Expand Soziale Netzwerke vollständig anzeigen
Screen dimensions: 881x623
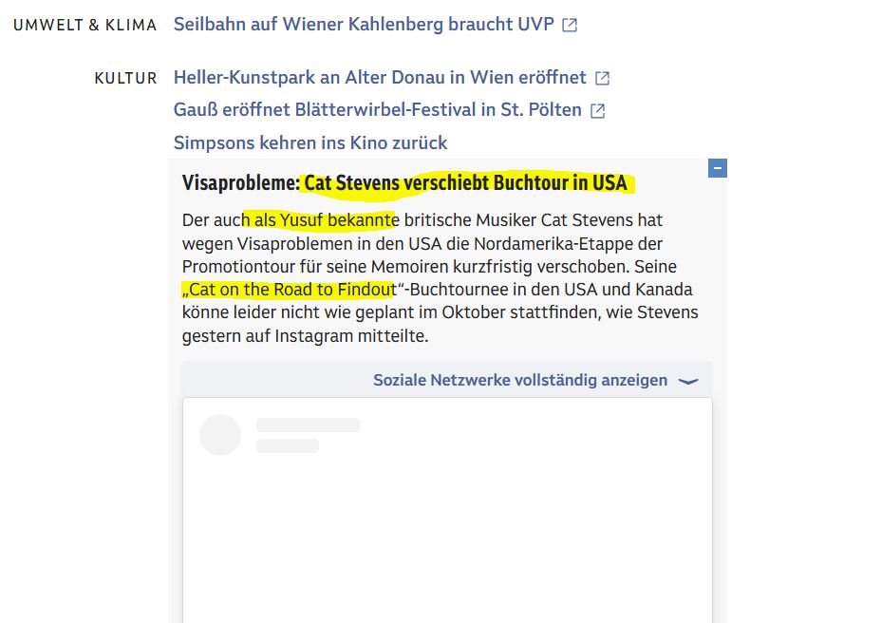tap(520, 380)
